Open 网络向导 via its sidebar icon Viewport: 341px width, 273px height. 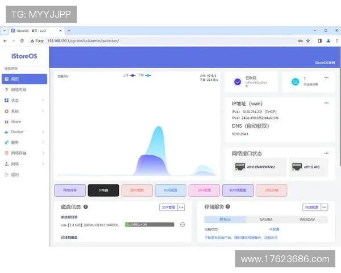pos(6,90)
